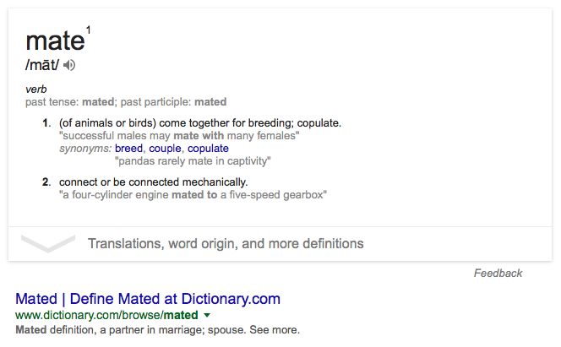Click the four-cylinder engine example sentence
The image size is (561, 347).
click(193, 195)
